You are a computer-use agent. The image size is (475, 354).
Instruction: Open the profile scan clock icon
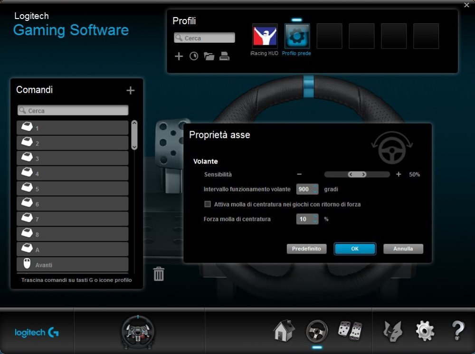[194, 56]
